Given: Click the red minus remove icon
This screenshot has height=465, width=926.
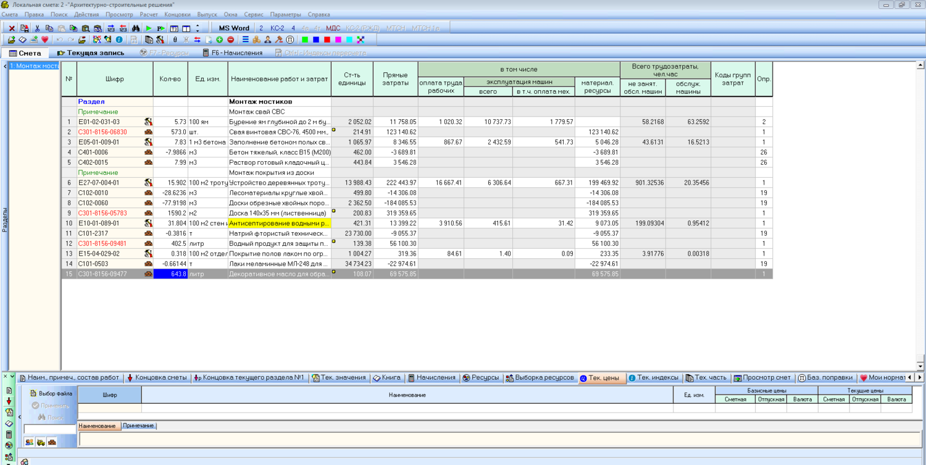Looking at the screenshot, I should [230, 40].
